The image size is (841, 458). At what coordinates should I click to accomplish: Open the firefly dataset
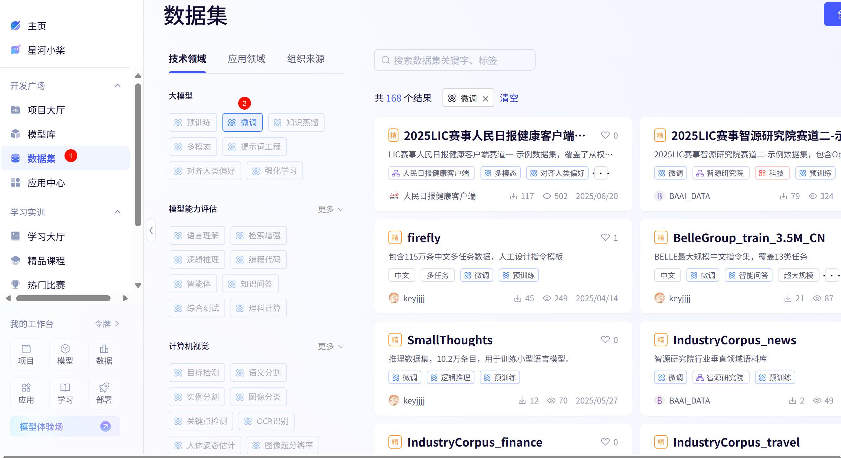[x=424, y=238]
